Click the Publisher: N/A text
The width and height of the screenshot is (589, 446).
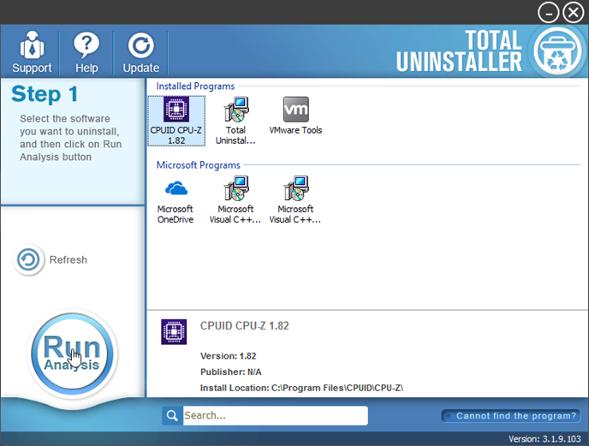(x=231, y=372)
